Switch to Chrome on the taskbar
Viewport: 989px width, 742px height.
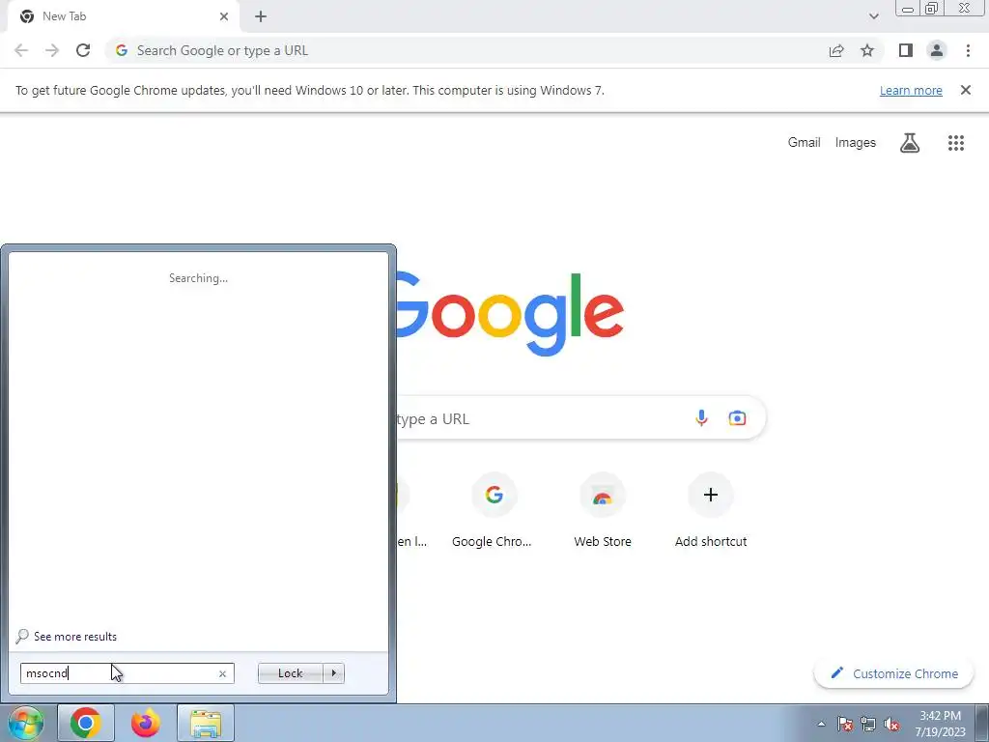[86, 723]
